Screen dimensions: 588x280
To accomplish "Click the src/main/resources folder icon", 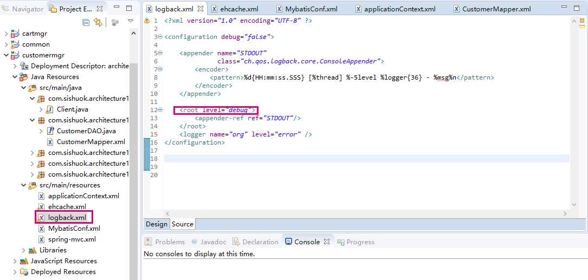I will click(33, 185).
